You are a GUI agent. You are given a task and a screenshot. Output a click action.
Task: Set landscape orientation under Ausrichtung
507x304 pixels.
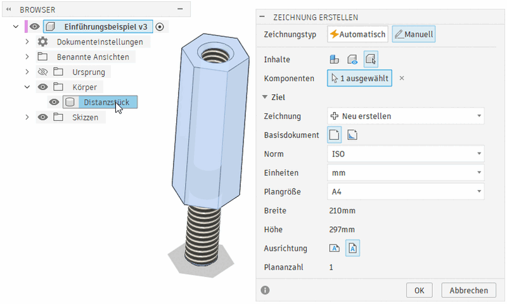coord(335,248)
